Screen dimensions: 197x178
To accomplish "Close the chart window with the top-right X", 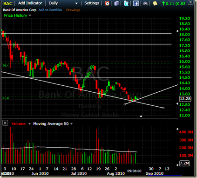I will pyautogui.click(x=190, y=2).
